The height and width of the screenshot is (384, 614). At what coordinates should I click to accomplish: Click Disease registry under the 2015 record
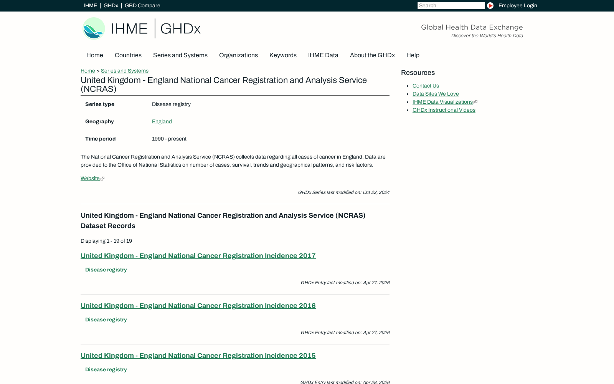(106, 369)
